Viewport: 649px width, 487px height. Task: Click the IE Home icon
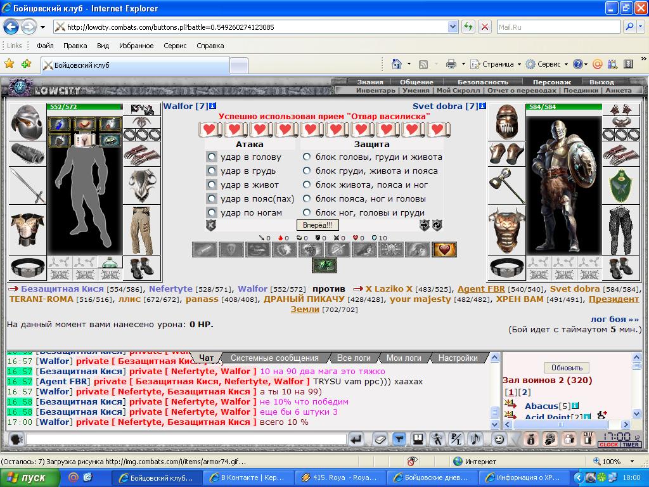pos(397,64)
